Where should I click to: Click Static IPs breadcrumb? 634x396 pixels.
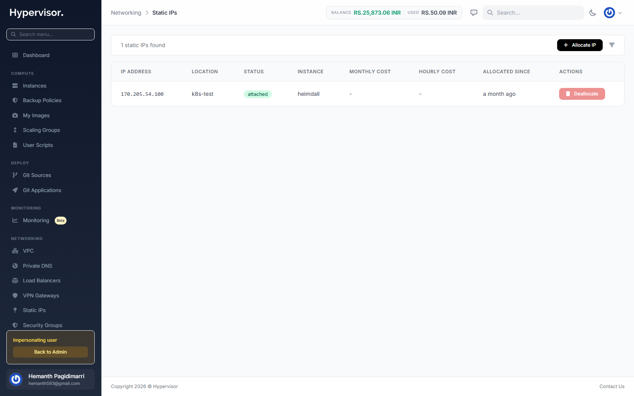coord(164,13)
